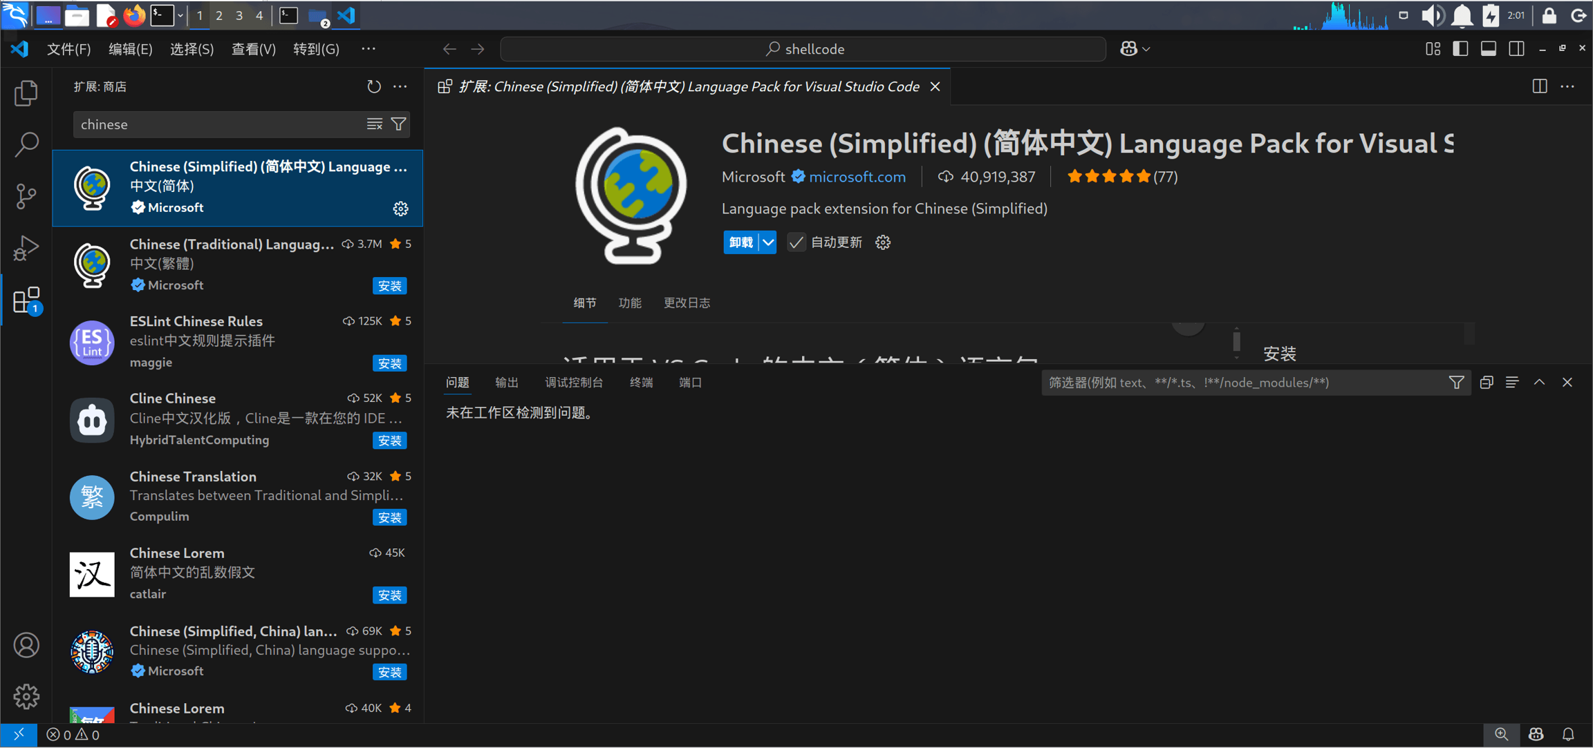
Task: Toggle the primary side bar layout button
Action: (x=1460, y=49)
